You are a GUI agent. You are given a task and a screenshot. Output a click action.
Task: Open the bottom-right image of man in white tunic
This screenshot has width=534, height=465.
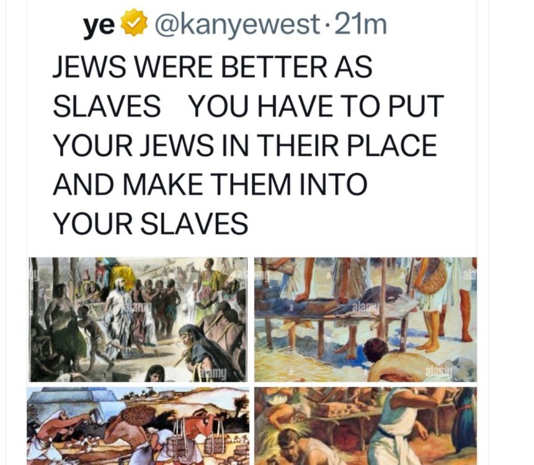pos(365,426)
